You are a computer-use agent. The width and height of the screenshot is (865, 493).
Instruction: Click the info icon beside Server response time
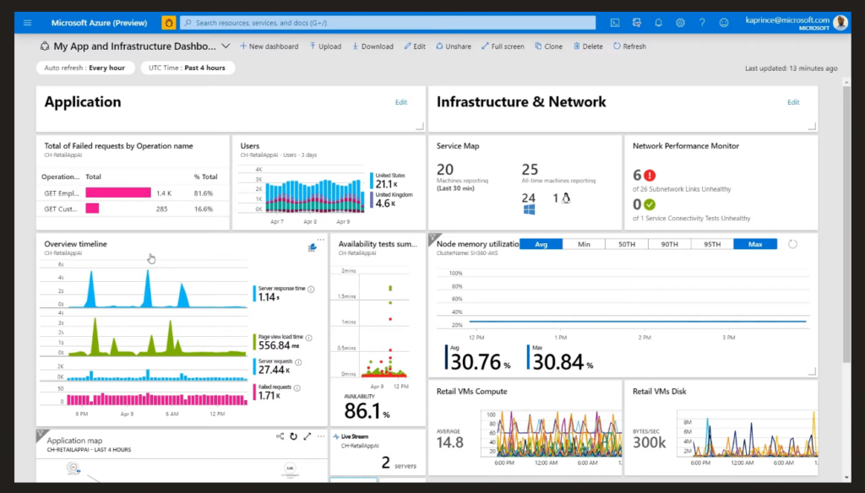pyautogui.click(x=311, y=289)
